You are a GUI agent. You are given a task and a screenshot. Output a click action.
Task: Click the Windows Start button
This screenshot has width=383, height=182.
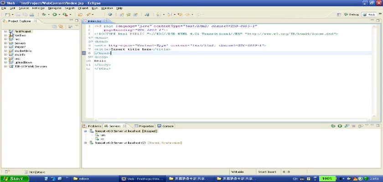(x=13, y=179)
